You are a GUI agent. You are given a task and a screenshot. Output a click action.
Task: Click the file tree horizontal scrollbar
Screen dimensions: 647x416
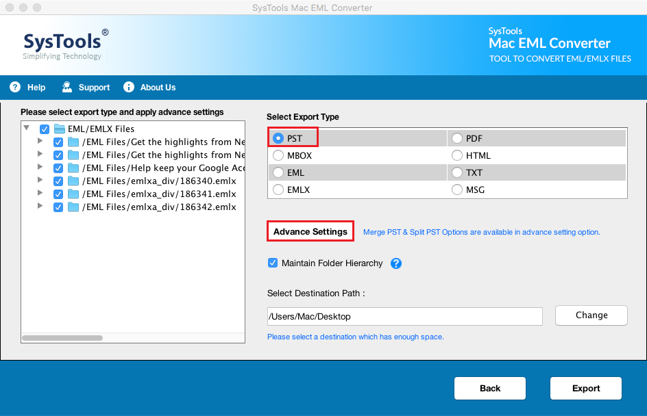(62, 338)
